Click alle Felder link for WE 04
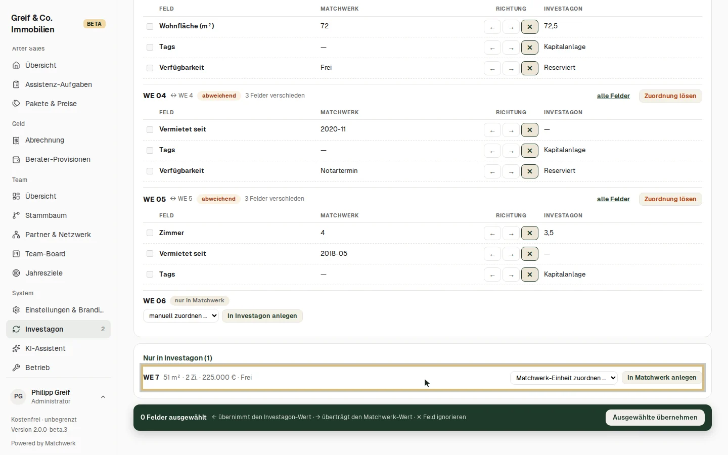The width and height of the screenshot is (728, 455). tap(613, 96)
